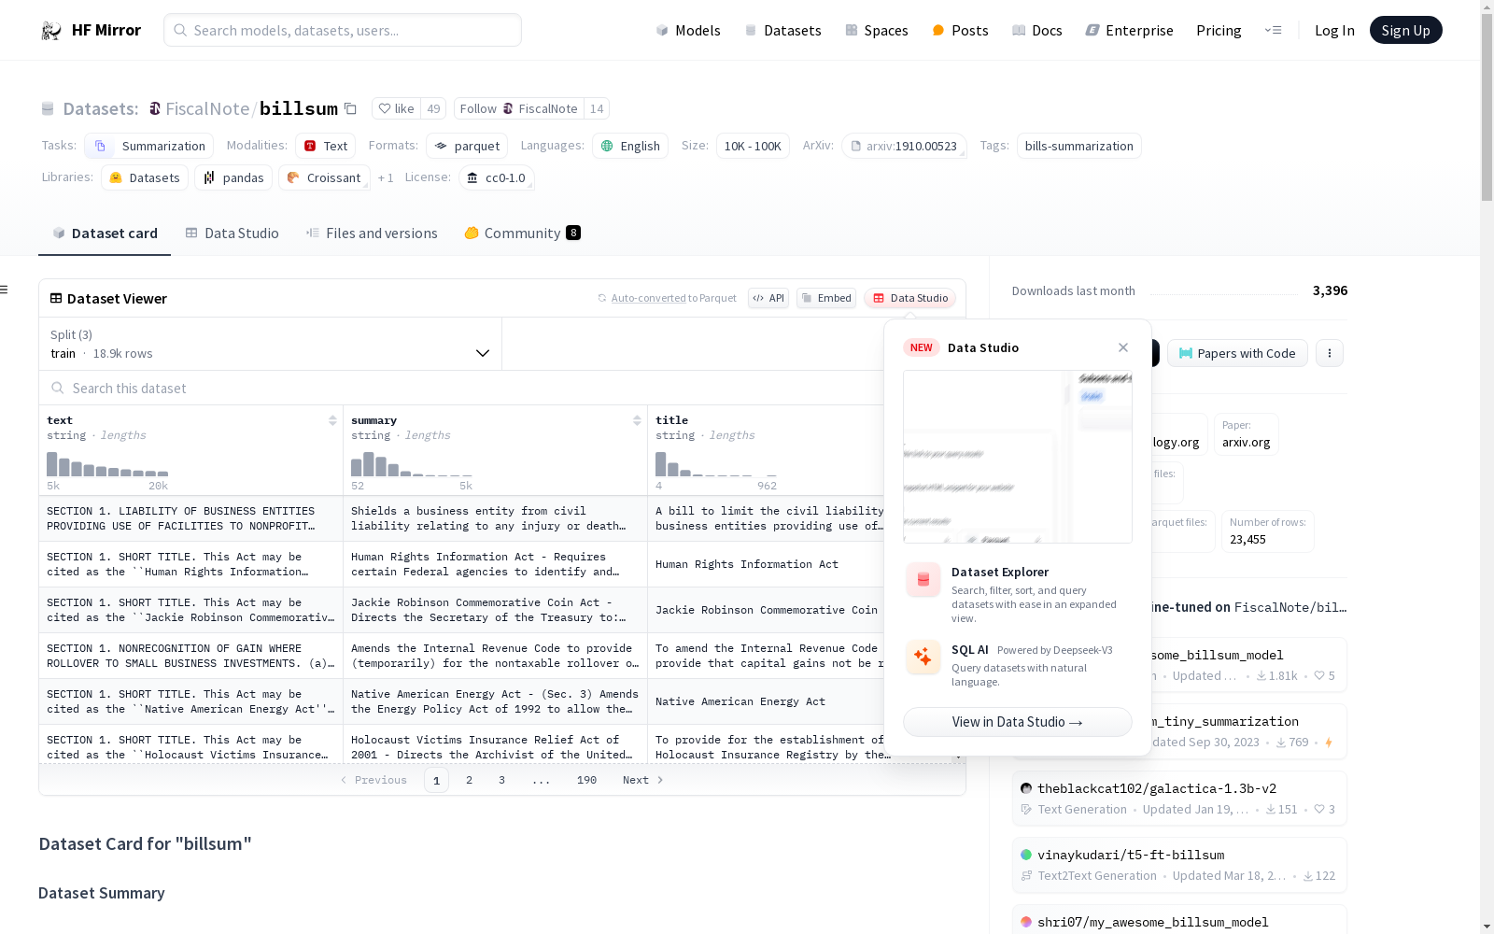Go to Spaces
Viewport: 1494px width, 934px height.
[876, 30]
